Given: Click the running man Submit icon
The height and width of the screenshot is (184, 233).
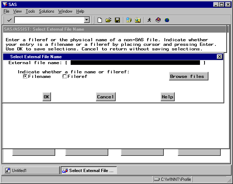Looking at the screenshot, I should tap(149, 20).
